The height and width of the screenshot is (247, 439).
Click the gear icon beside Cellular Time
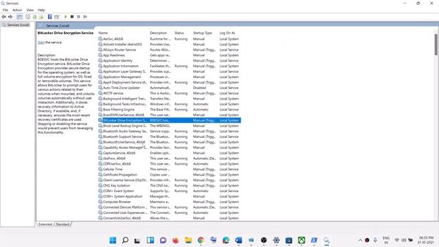(100, 169)
